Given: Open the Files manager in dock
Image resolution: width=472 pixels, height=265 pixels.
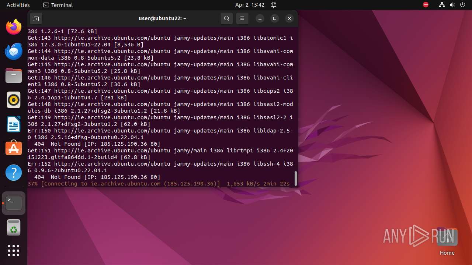Looking at the screenshot, I should point(14,75).
